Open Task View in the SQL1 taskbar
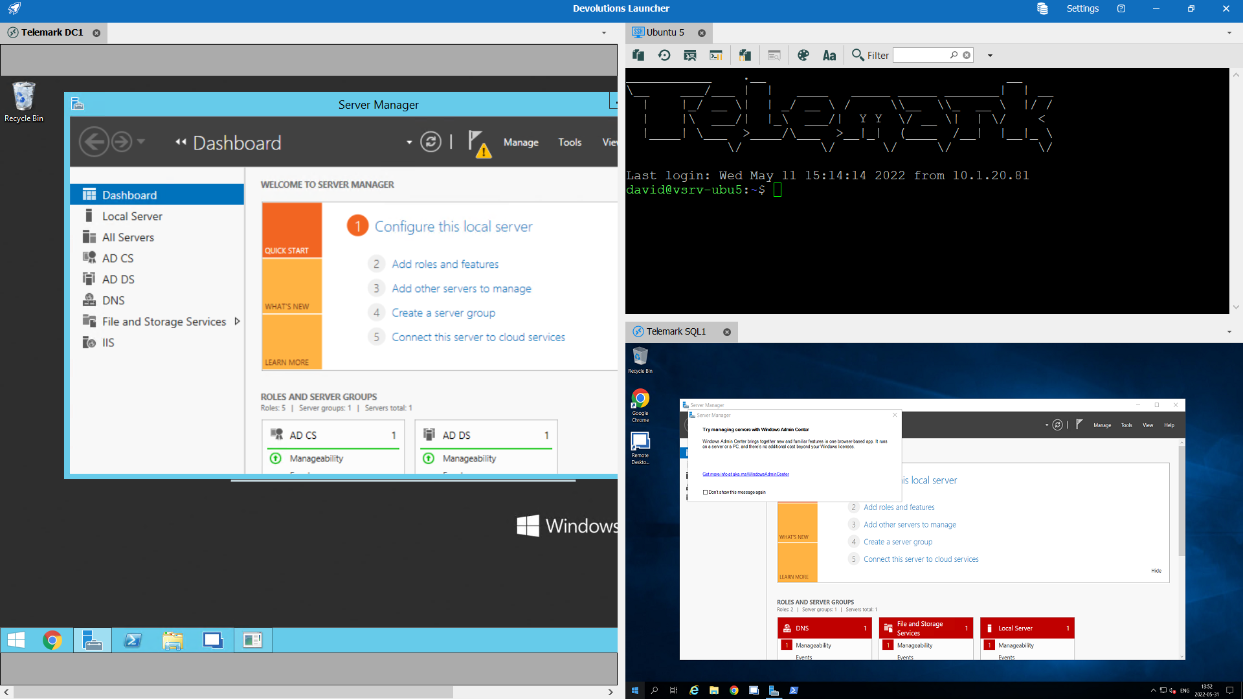Viewport: 1243px width, 699px height. coord(673,691)
